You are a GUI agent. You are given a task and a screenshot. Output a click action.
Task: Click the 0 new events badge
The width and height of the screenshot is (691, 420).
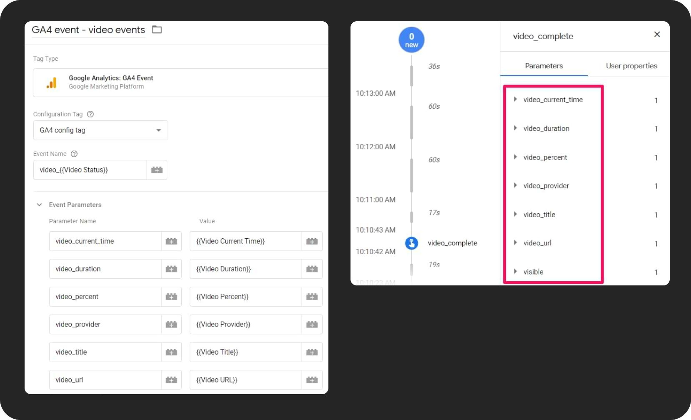411,40
